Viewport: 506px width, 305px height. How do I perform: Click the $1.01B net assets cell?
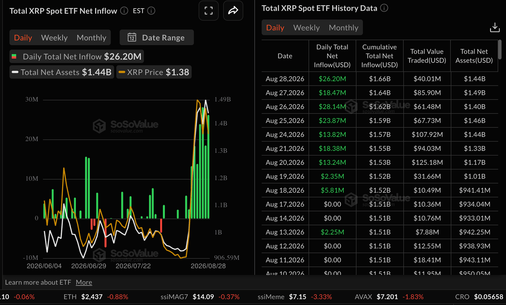(475, 176)
